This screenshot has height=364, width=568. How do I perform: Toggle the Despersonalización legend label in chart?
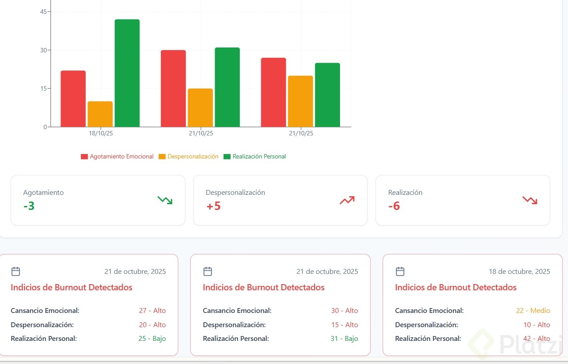click(x=193, y=157)
